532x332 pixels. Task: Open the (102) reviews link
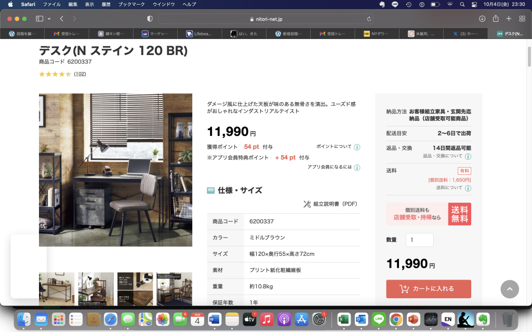pos(81,74)
